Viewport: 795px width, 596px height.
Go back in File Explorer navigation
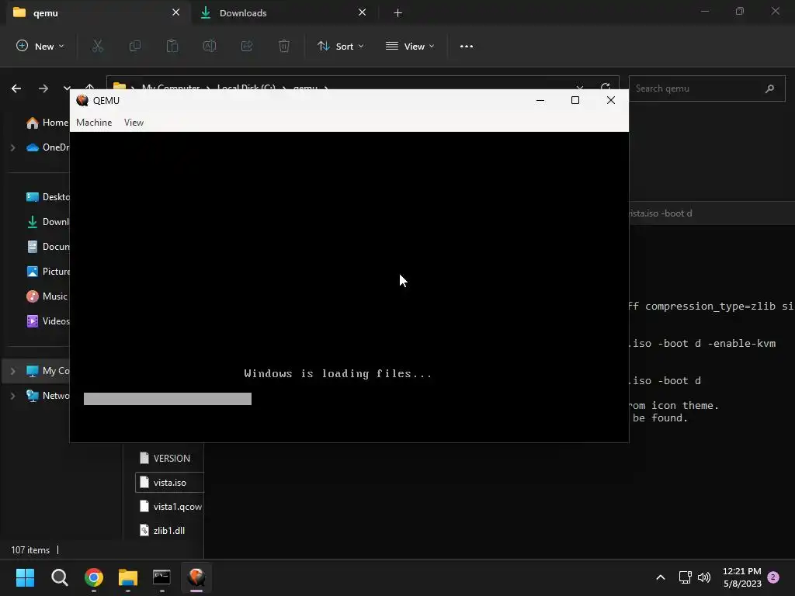click(16, 88)
